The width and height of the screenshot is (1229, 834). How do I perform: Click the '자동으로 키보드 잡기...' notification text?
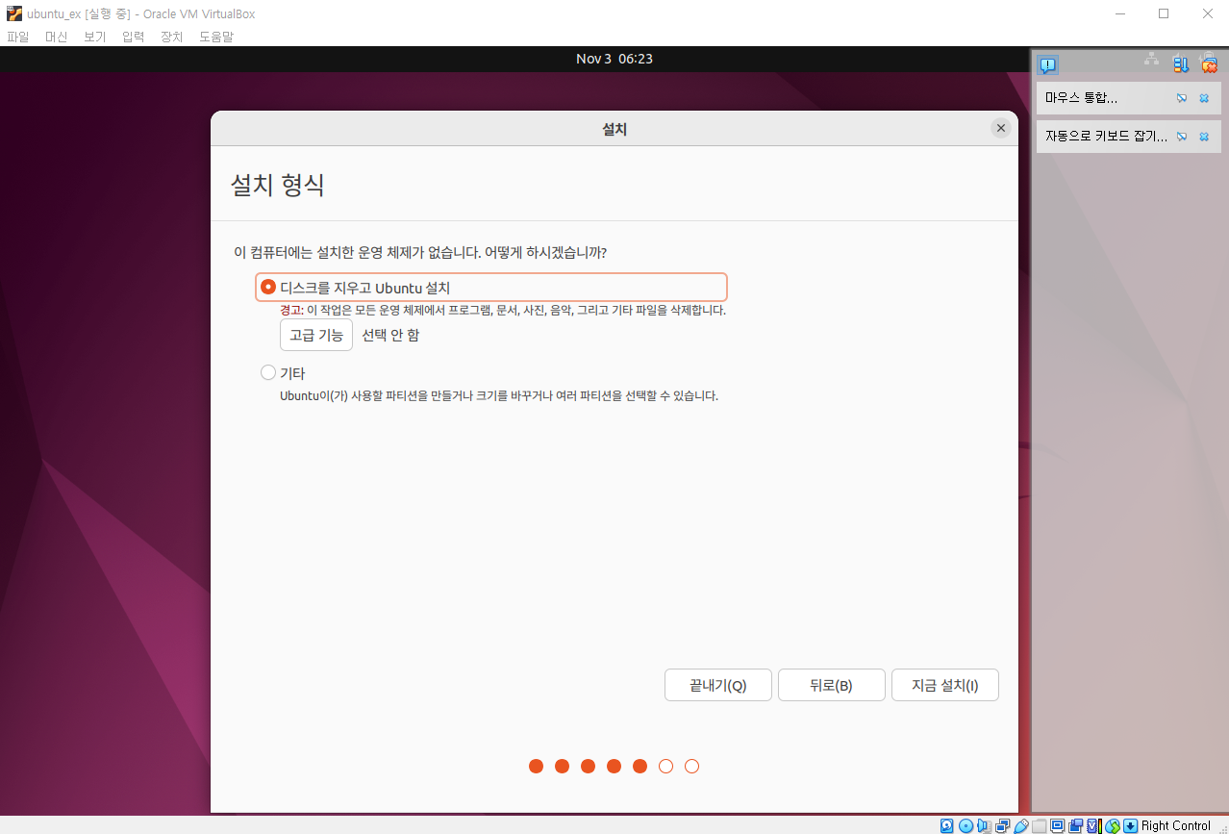(1106, 137)
